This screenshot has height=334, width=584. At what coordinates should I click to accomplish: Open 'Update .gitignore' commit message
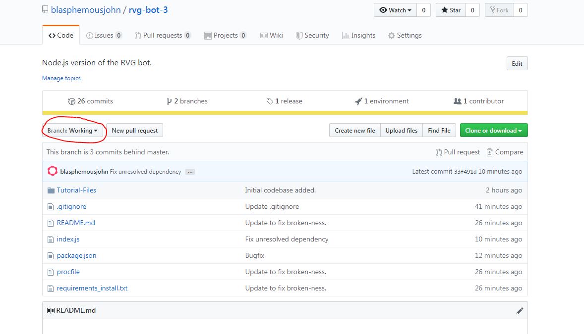(x=272, y=206)
